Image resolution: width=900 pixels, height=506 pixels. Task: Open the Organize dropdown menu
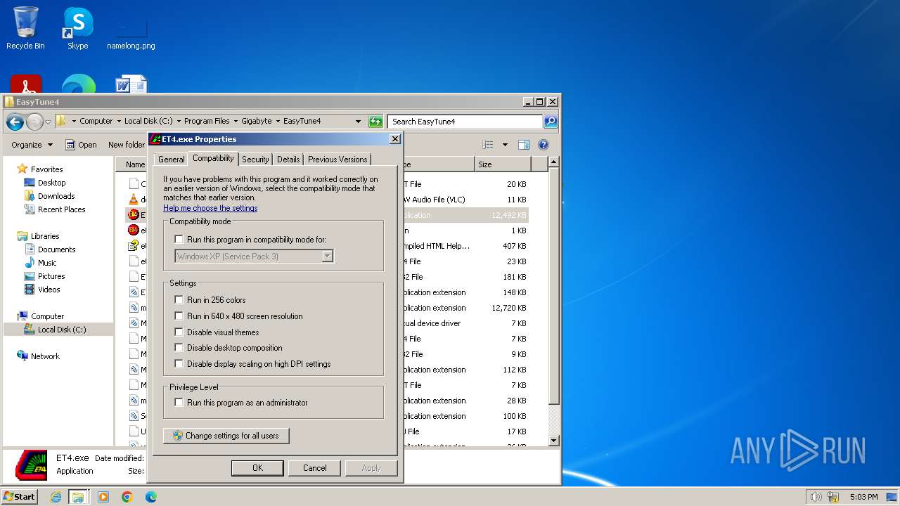coord(32,145)
